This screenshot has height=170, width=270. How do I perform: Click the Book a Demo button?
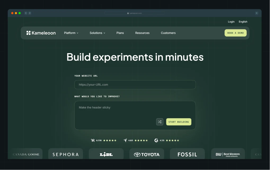click(x=235, y=33)
